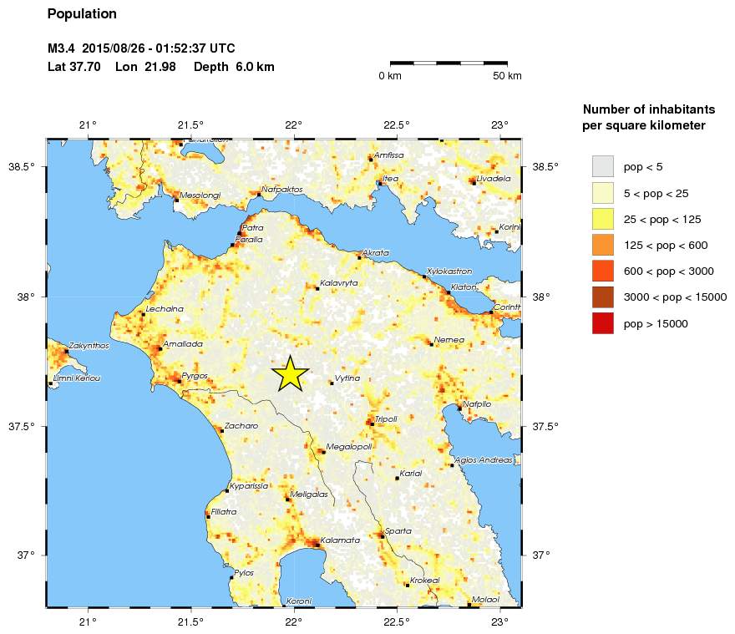Click the Akrata town label
This screenshot has width=735, height=634.
pyautogui.click(x=376, y=252)
